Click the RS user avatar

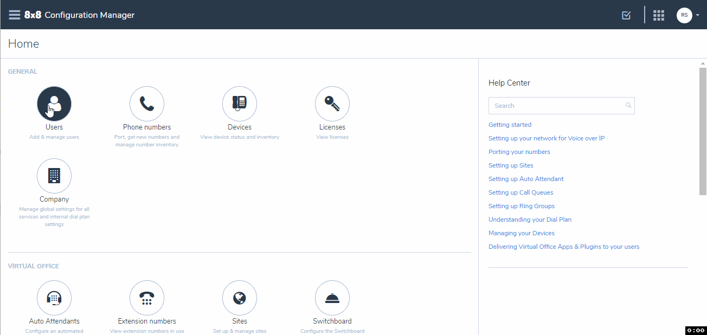point(684,15)
